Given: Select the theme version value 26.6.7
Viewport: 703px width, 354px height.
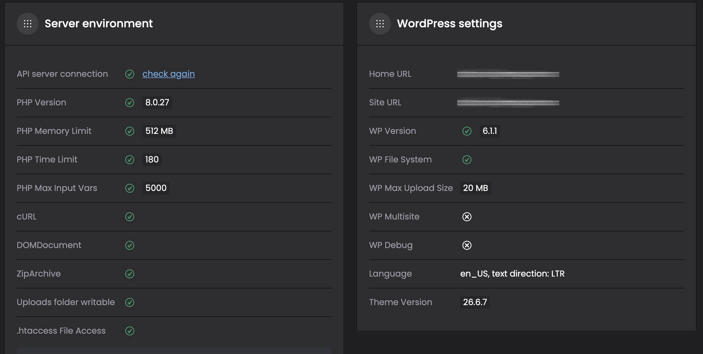Looking at the screenshot, I should pos(475,302).
